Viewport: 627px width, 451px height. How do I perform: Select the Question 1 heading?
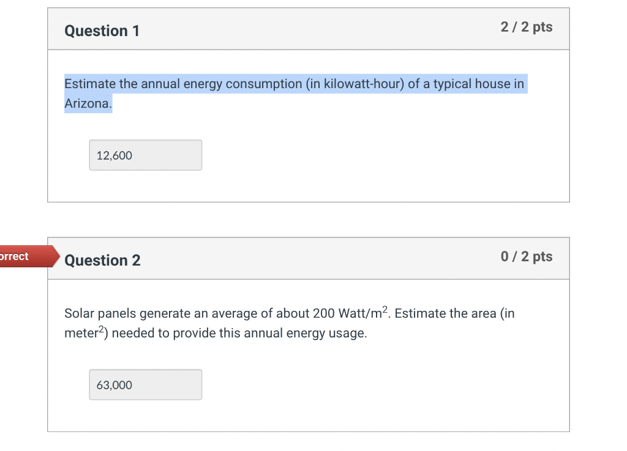102,31
